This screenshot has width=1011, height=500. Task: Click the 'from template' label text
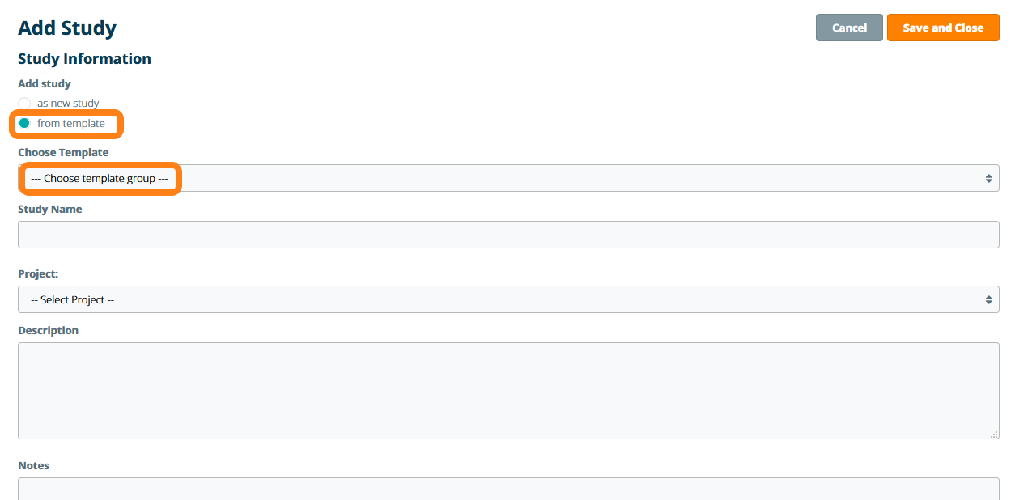click(71, 124)
